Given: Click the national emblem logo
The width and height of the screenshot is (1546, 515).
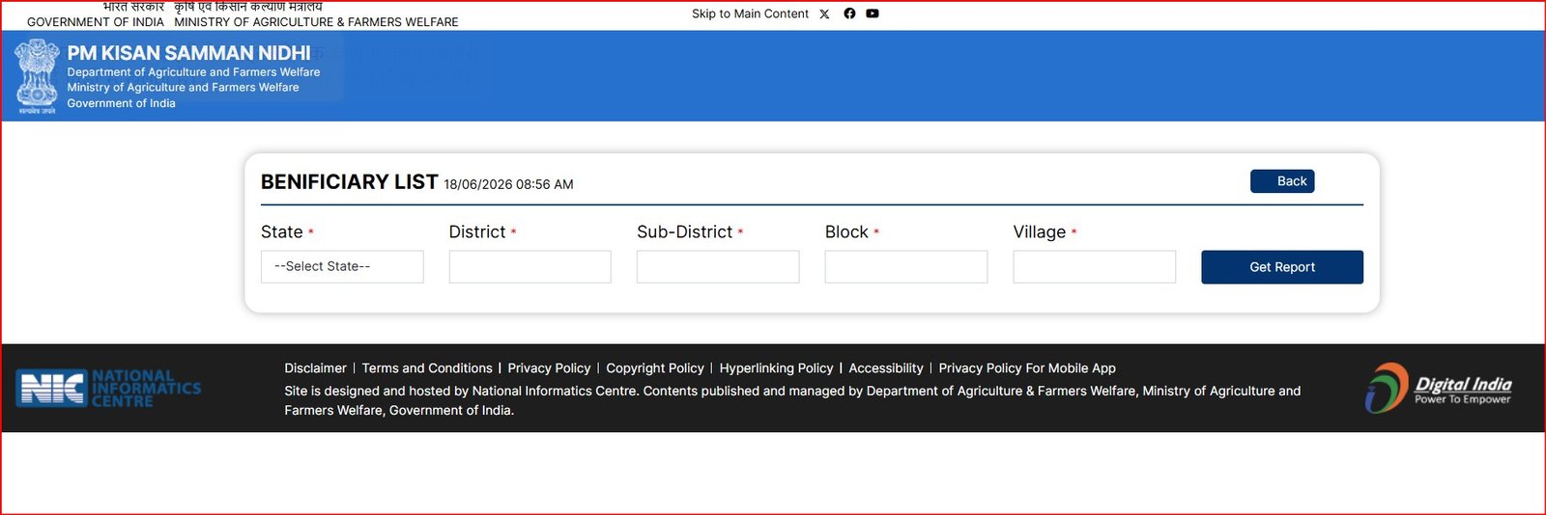Looking at the screenshot, I should [37, 76].
